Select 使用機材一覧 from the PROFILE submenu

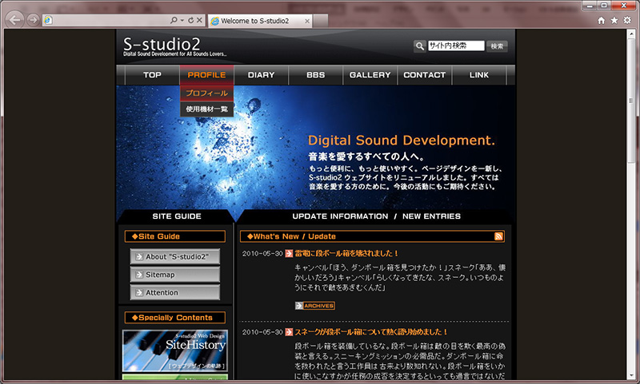coord(206,109)
